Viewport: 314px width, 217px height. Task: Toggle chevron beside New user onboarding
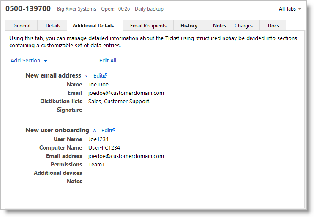95,131
